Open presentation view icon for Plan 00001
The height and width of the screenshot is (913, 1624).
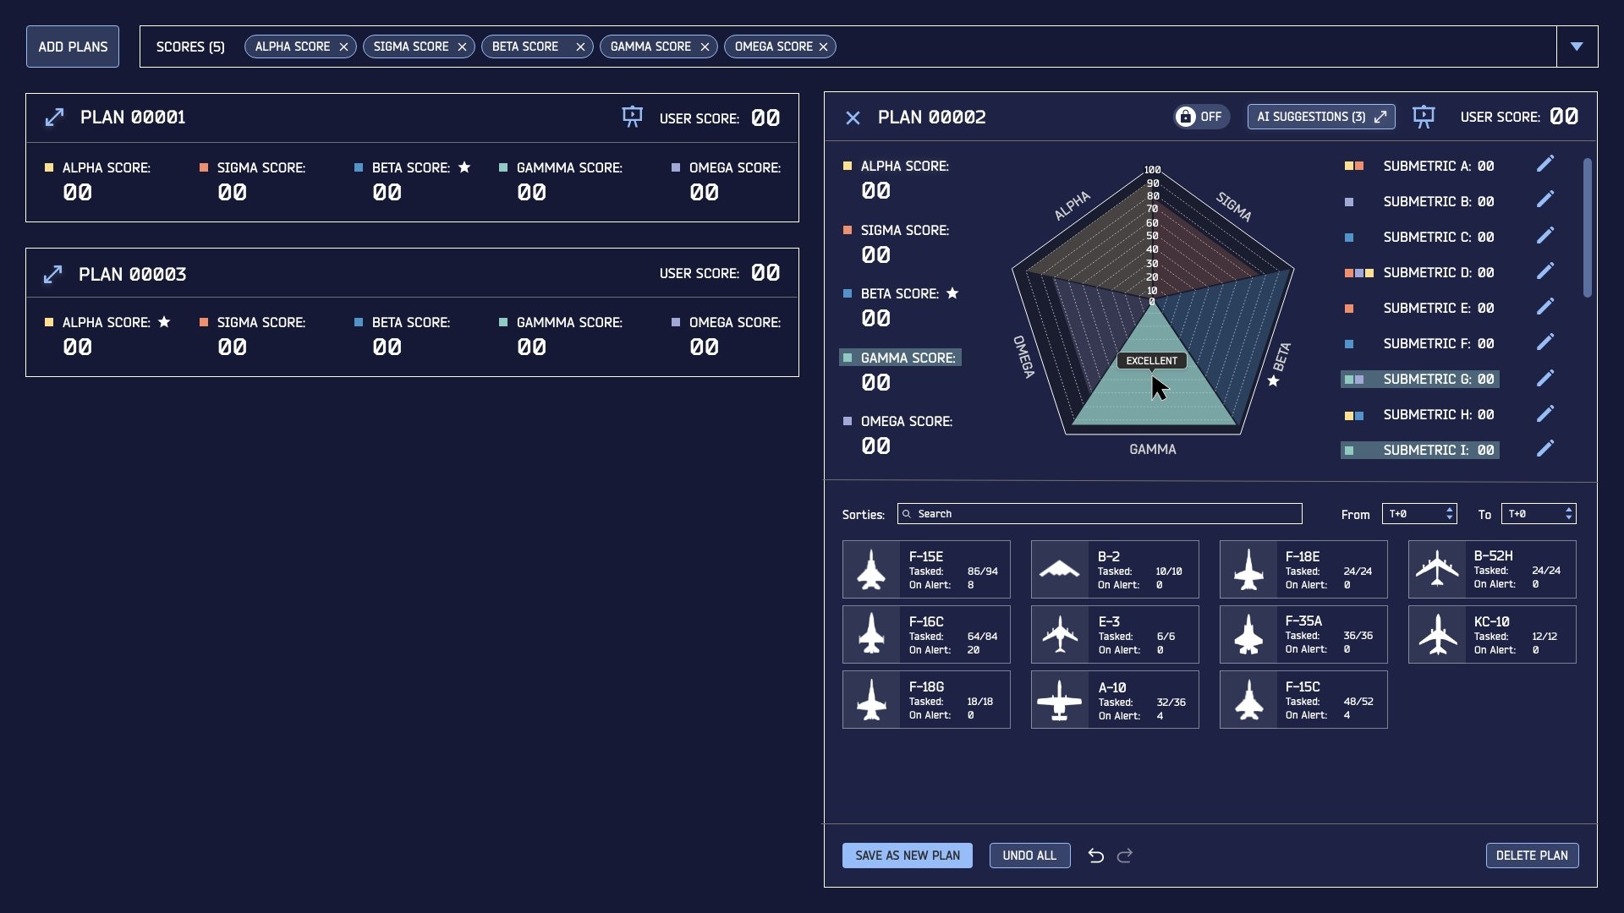click(632, 117)
